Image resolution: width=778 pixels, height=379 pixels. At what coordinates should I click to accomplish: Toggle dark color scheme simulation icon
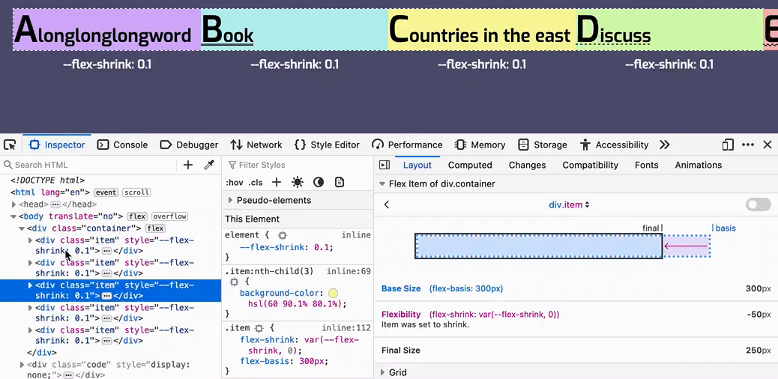pyautogui.click(x=319, y=182)
